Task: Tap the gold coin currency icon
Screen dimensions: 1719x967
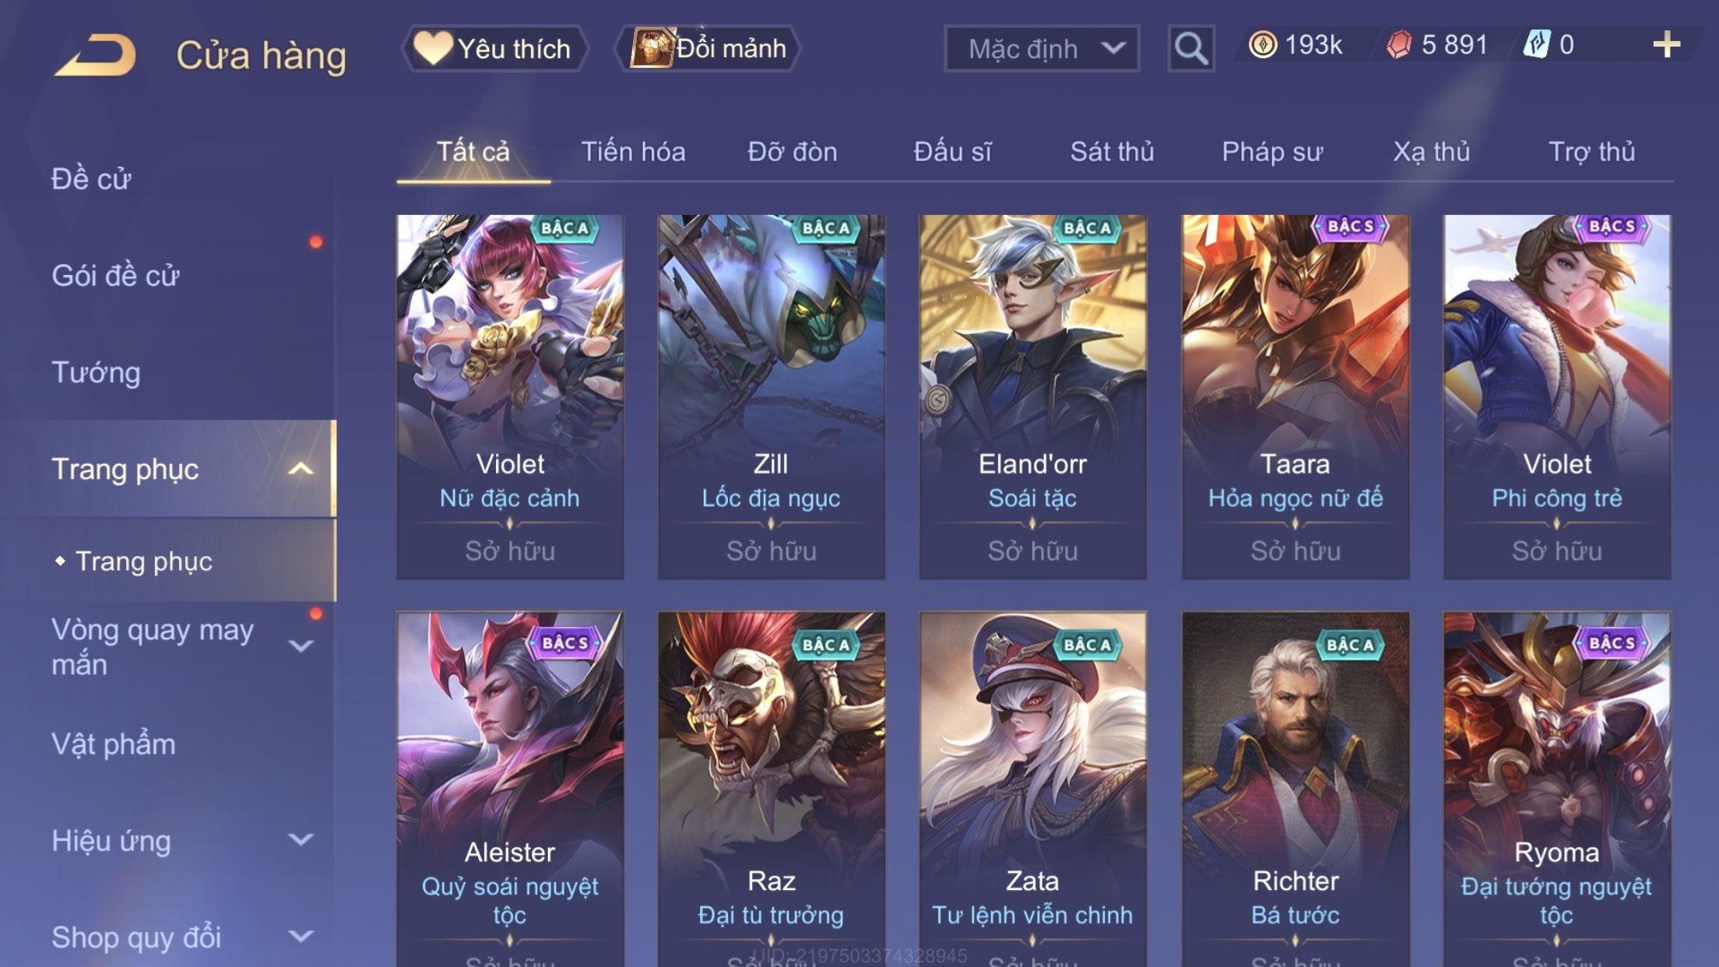Action: pos(1262,44)
